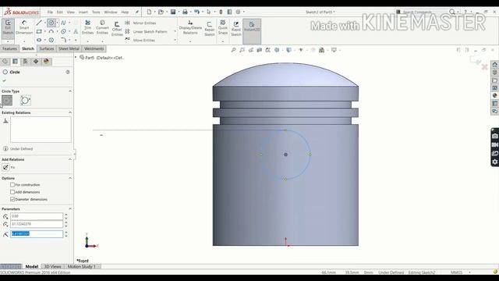This screenshot has height=281, width=499.
Task: Click the Zoom to Fit icon
Action: (234, 50)
